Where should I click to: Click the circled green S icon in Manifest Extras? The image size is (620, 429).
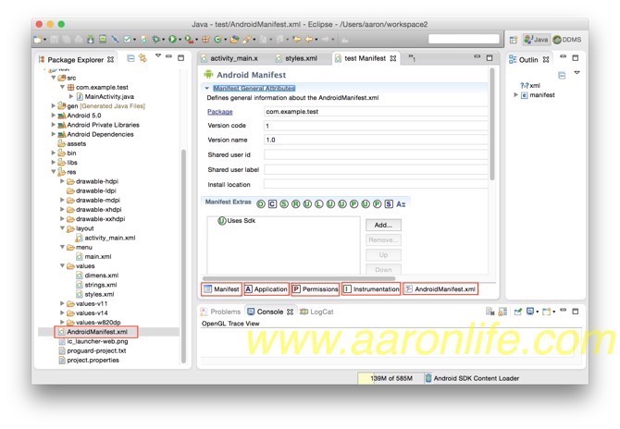(x=284, y=203)
